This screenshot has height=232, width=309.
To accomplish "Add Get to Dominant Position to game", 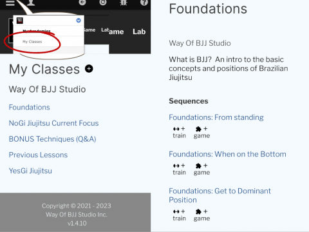I will pyautogui.click(x=201, y=215).
